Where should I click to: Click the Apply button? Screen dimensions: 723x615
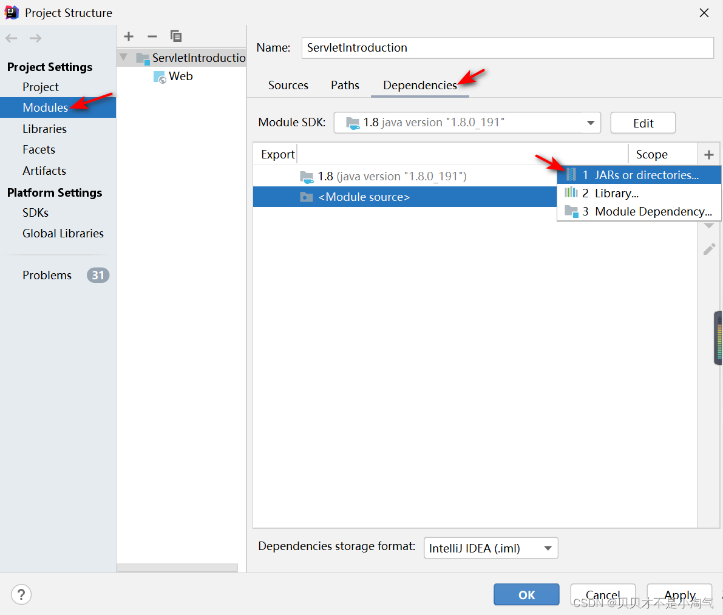(680, 595)
